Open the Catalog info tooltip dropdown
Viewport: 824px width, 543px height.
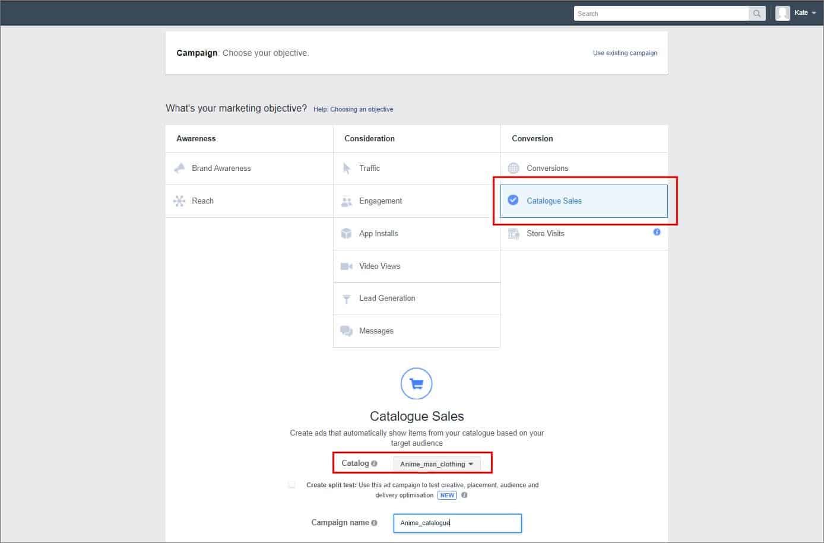click(375, 463)
